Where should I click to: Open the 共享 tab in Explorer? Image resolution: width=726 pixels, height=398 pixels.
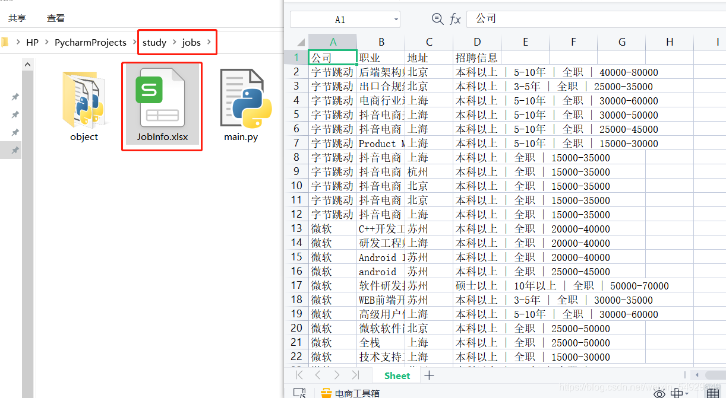tap(17, 18)
